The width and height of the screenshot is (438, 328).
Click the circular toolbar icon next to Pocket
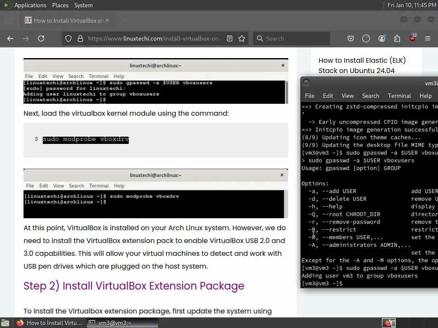(x=366, y=38)
